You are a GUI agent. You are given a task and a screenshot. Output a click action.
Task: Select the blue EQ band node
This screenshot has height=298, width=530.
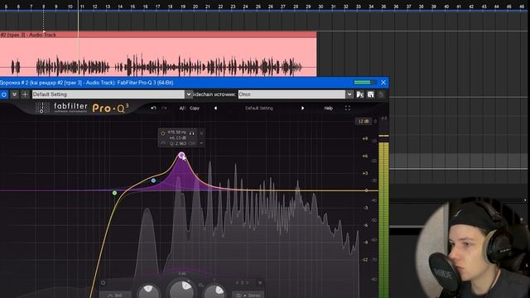point(153,180)
